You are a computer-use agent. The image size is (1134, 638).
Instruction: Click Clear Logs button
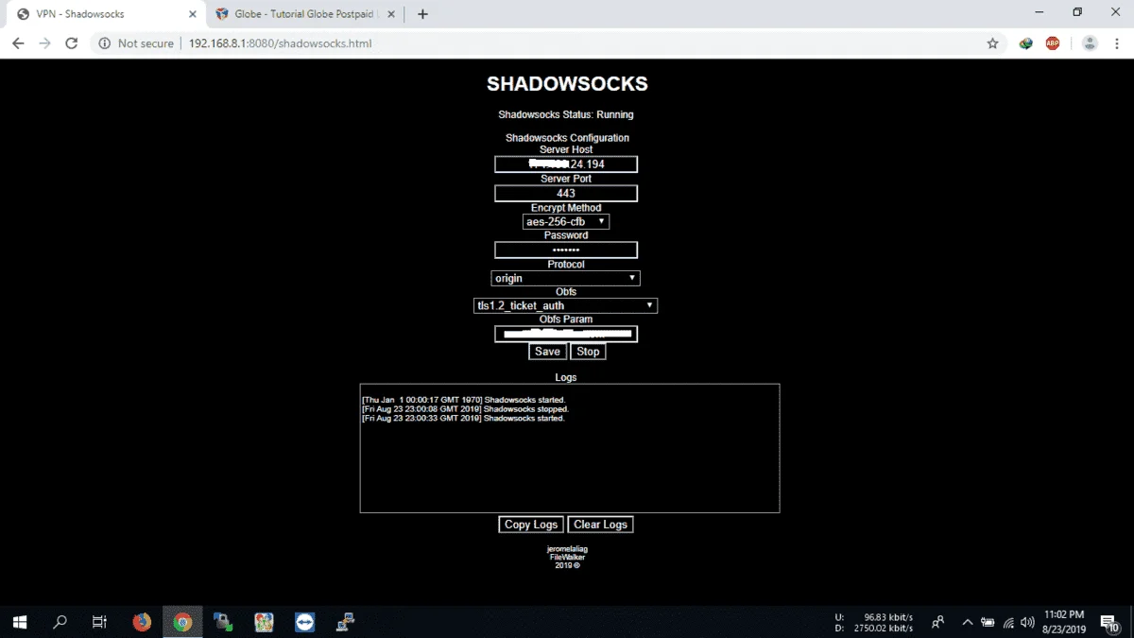(x=600, y=525)
